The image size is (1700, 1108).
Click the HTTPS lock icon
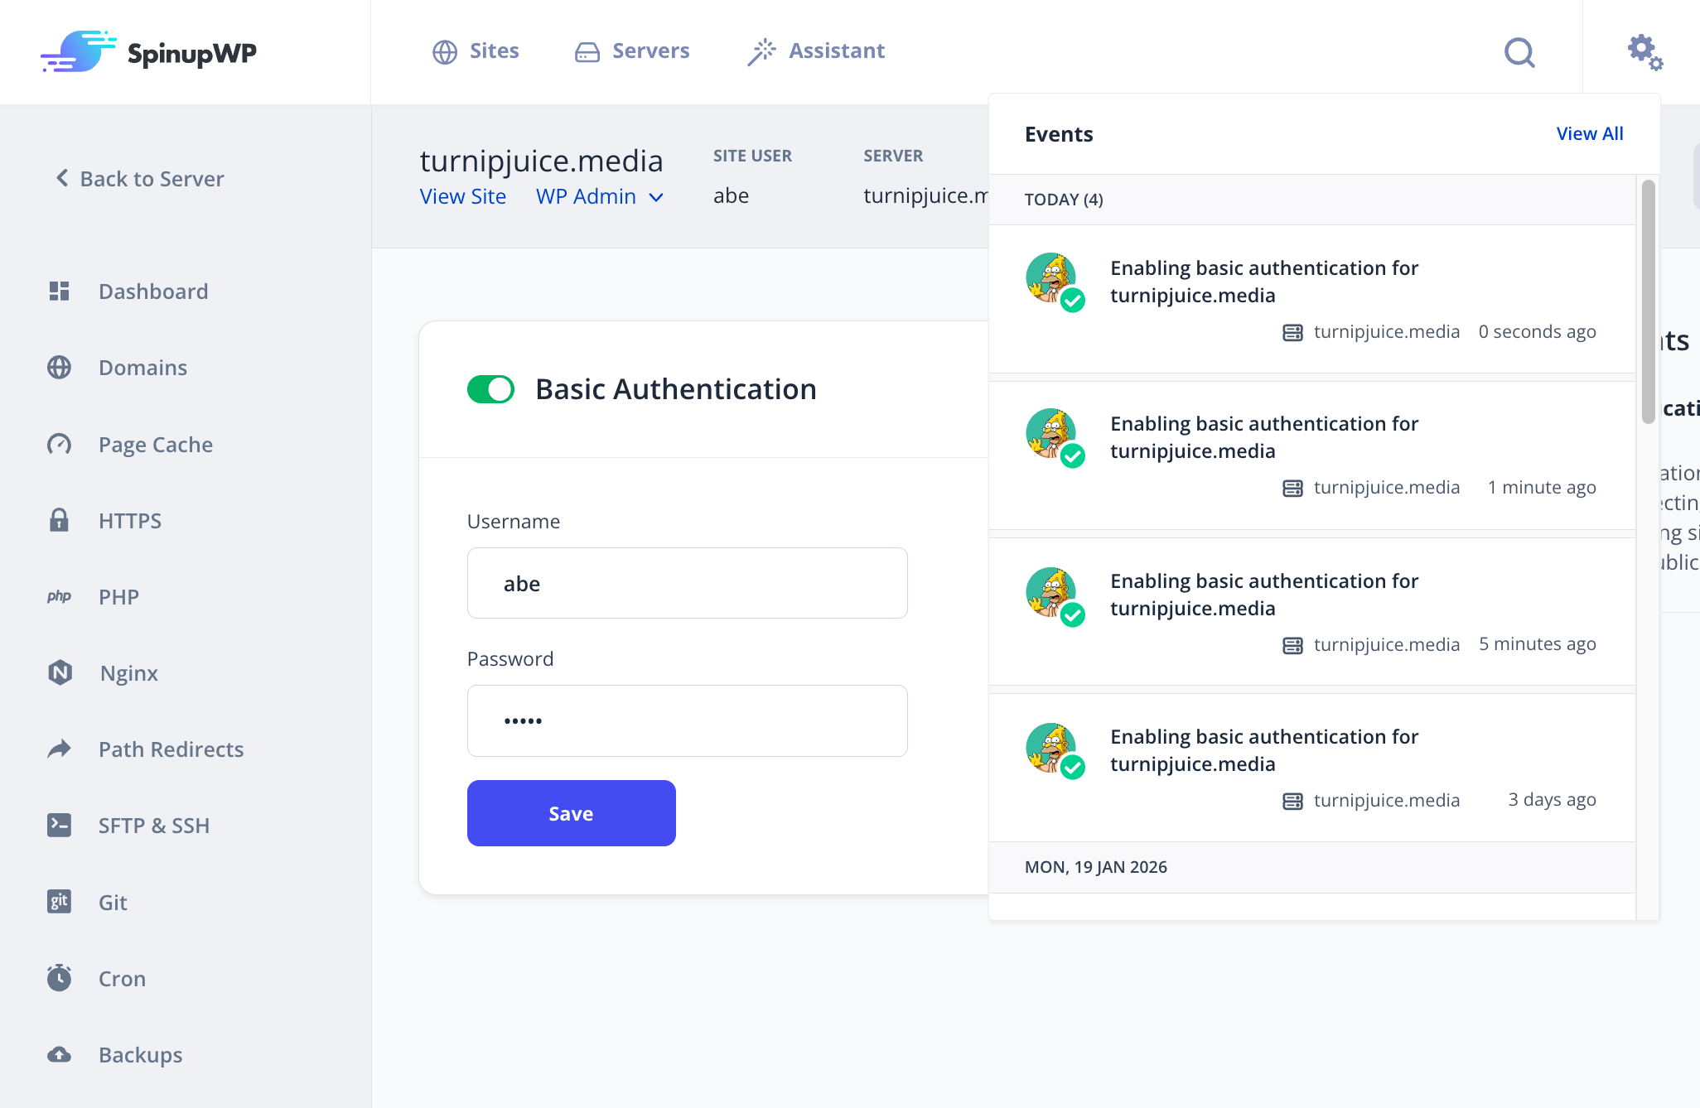(x=59, y=520)
